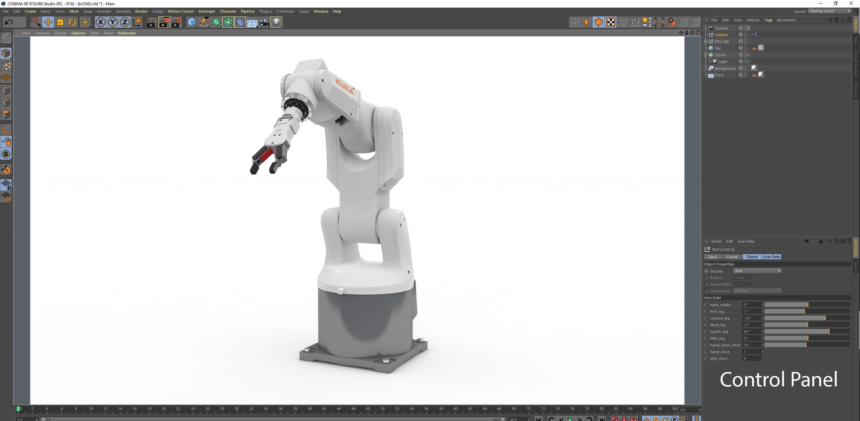Click the Undo arrow icon
Screen dimensions: 860x421
coord(9,22)
